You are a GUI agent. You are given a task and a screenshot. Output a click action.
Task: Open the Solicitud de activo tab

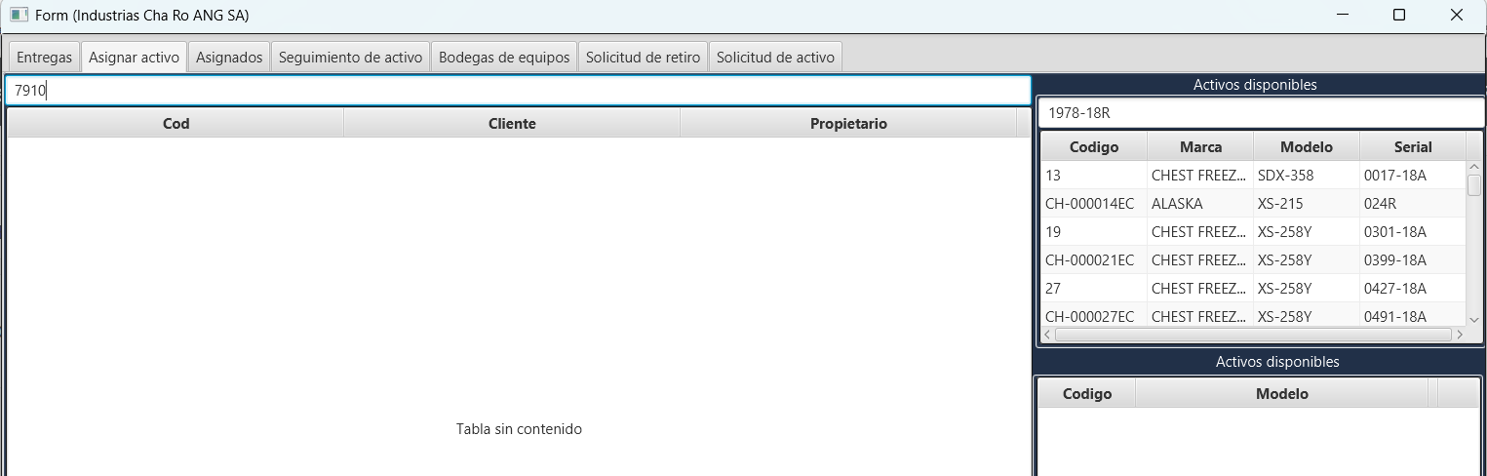[775, 58]
